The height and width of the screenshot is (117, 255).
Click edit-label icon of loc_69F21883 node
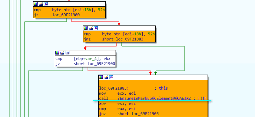point(106,77)
